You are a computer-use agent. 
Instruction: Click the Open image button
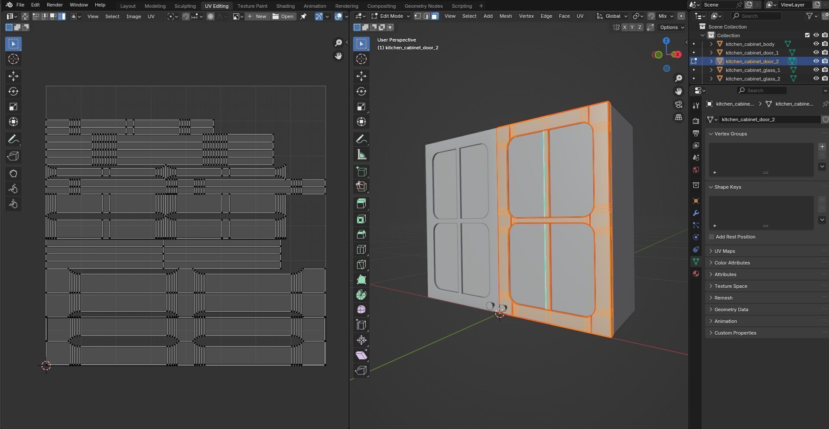283,16
